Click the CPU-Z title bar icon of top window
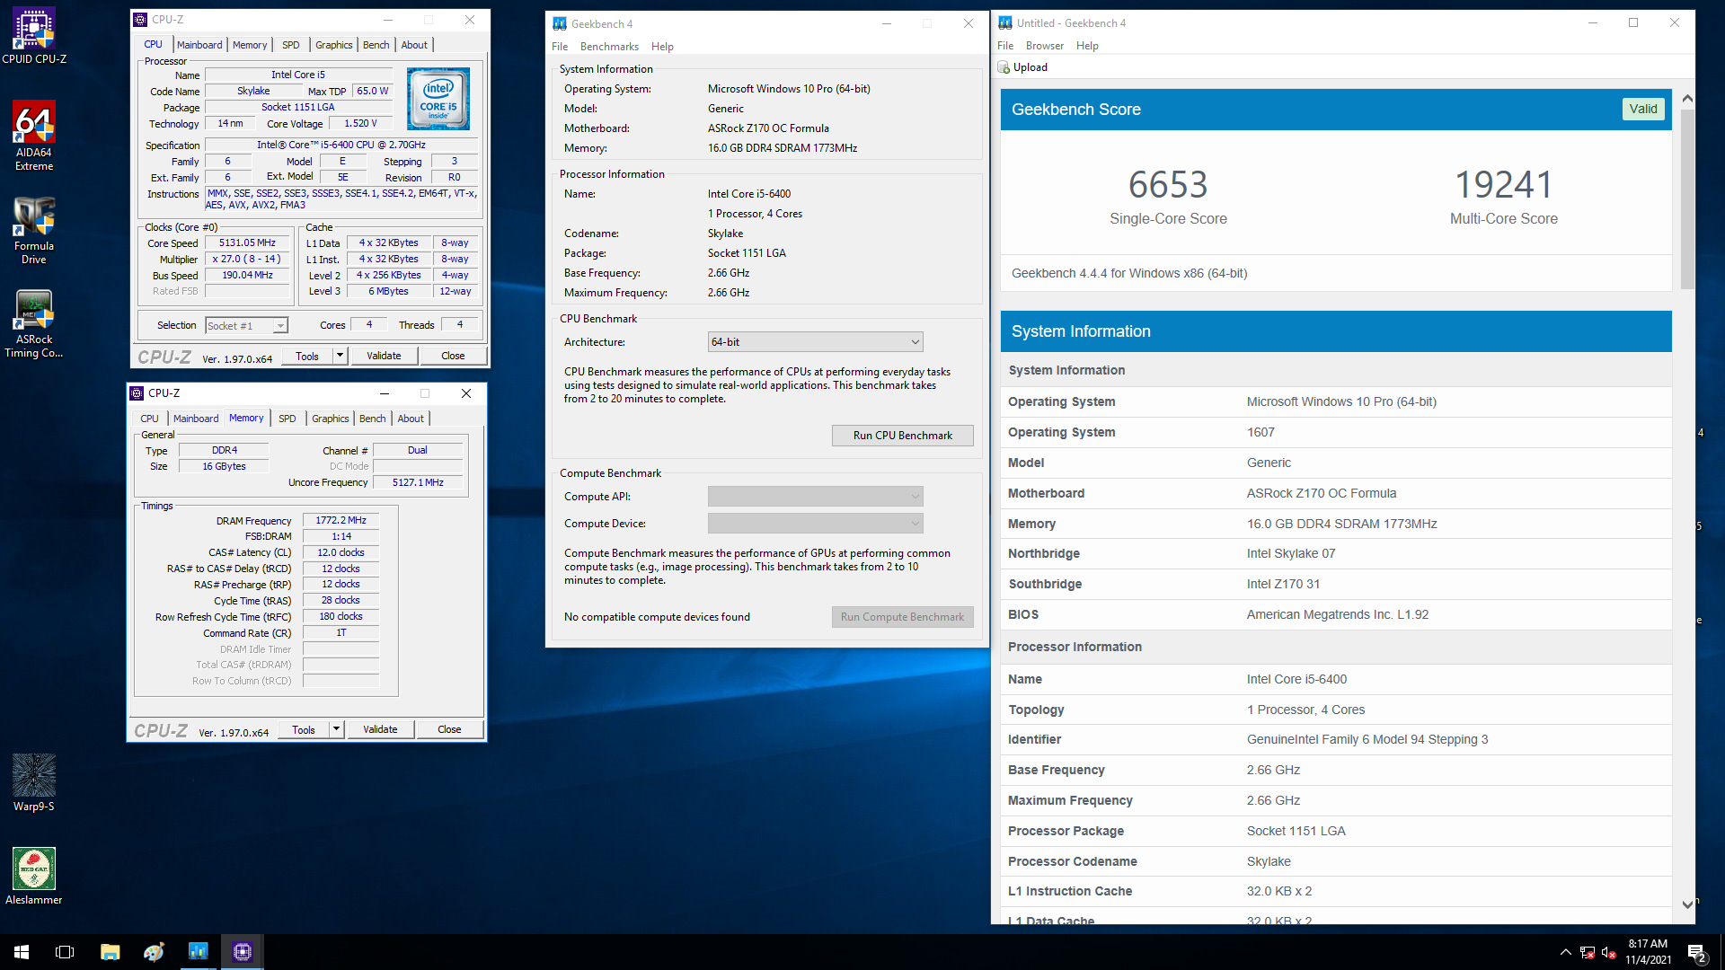This screenshot has height=970, width=1725. tap(139, 20)
